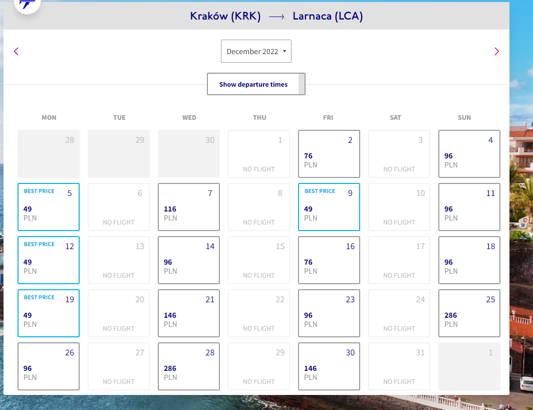Select December 16 flight for 76 PLN
Image resolution: width=533 pixels, height=410 pixels.
329,260
